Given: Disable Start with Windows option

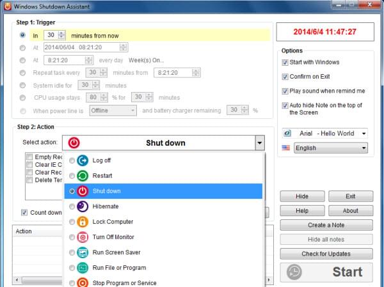Looking at the screenshot, I should click(285, 62).
